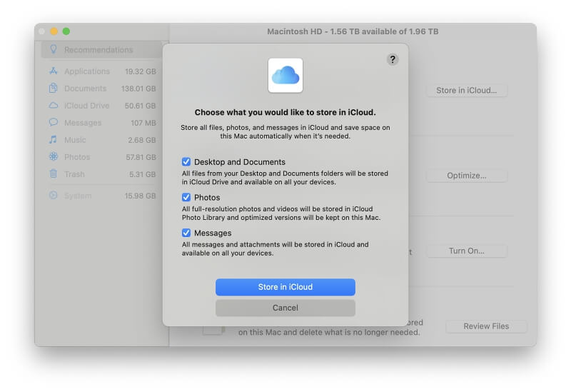
Task: Click the Recommendations lightbulb icon in sidebar
Action: point(54,49)
